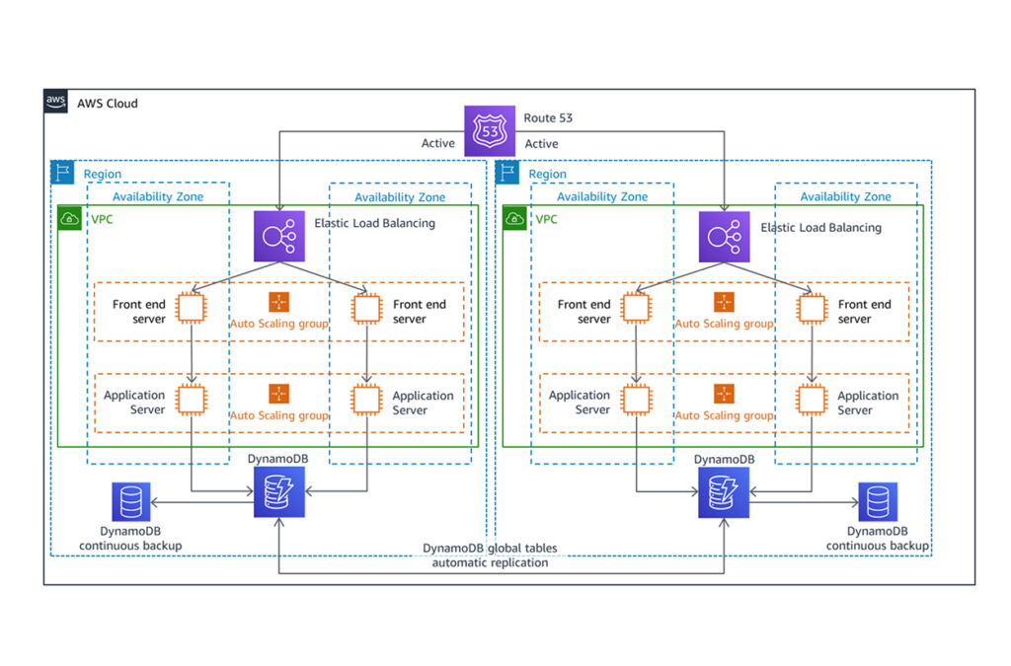Click the AWS Cloud title text
Image resolution: width=1011 pixels, height=666 pixels.
[x=108, y=103]
